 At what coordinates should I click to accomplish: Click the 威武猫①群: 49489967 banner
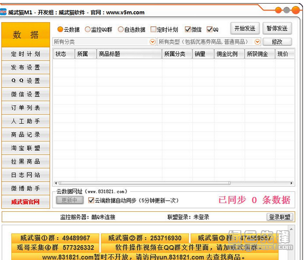point(55,238)
